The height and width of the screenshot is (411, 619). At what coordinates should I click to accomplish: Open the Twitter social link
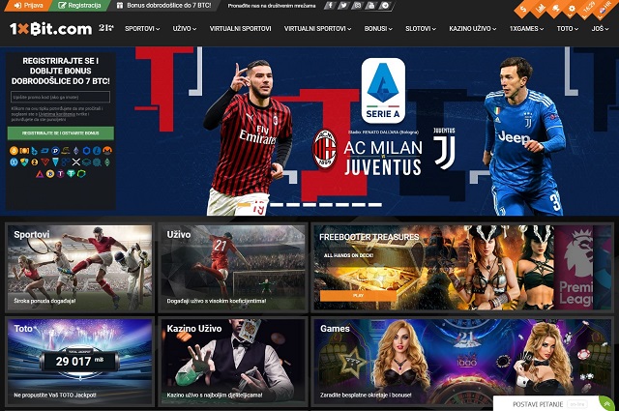point(343,6)
